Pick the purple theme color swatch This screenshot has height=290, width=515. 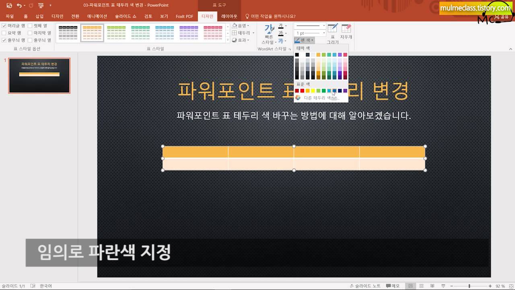point(340,55)
